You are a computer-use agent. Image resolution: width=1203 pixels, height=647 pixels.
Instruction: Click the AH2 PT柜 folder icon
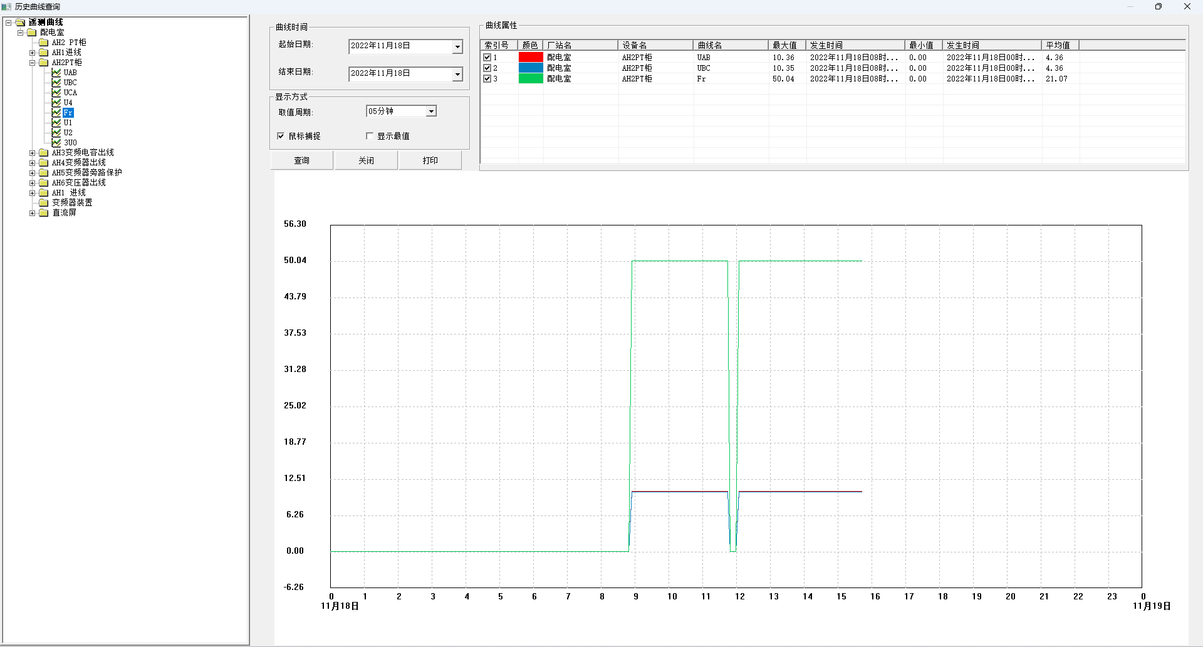[x=44, y=43]
